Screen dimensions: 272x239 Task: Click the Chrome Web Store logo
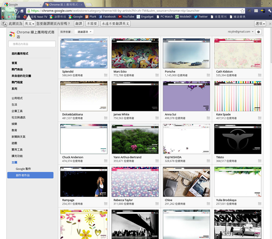(x=12, y=35)
